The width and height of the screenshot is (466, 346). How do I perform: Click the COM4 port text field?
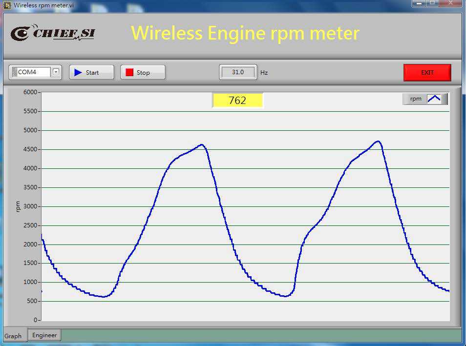33,72
